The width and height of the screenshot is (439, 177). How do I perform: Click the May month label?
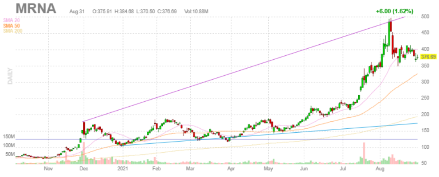(x=268, y=169)
